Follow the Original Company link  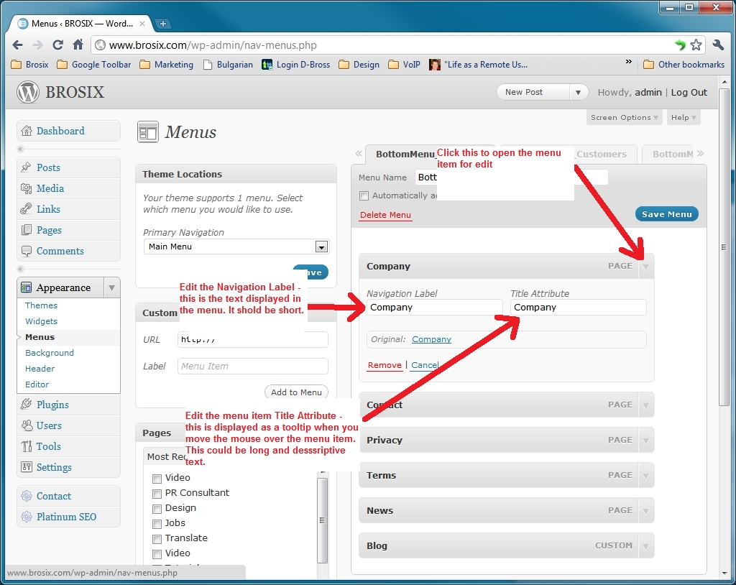[431, 339]
